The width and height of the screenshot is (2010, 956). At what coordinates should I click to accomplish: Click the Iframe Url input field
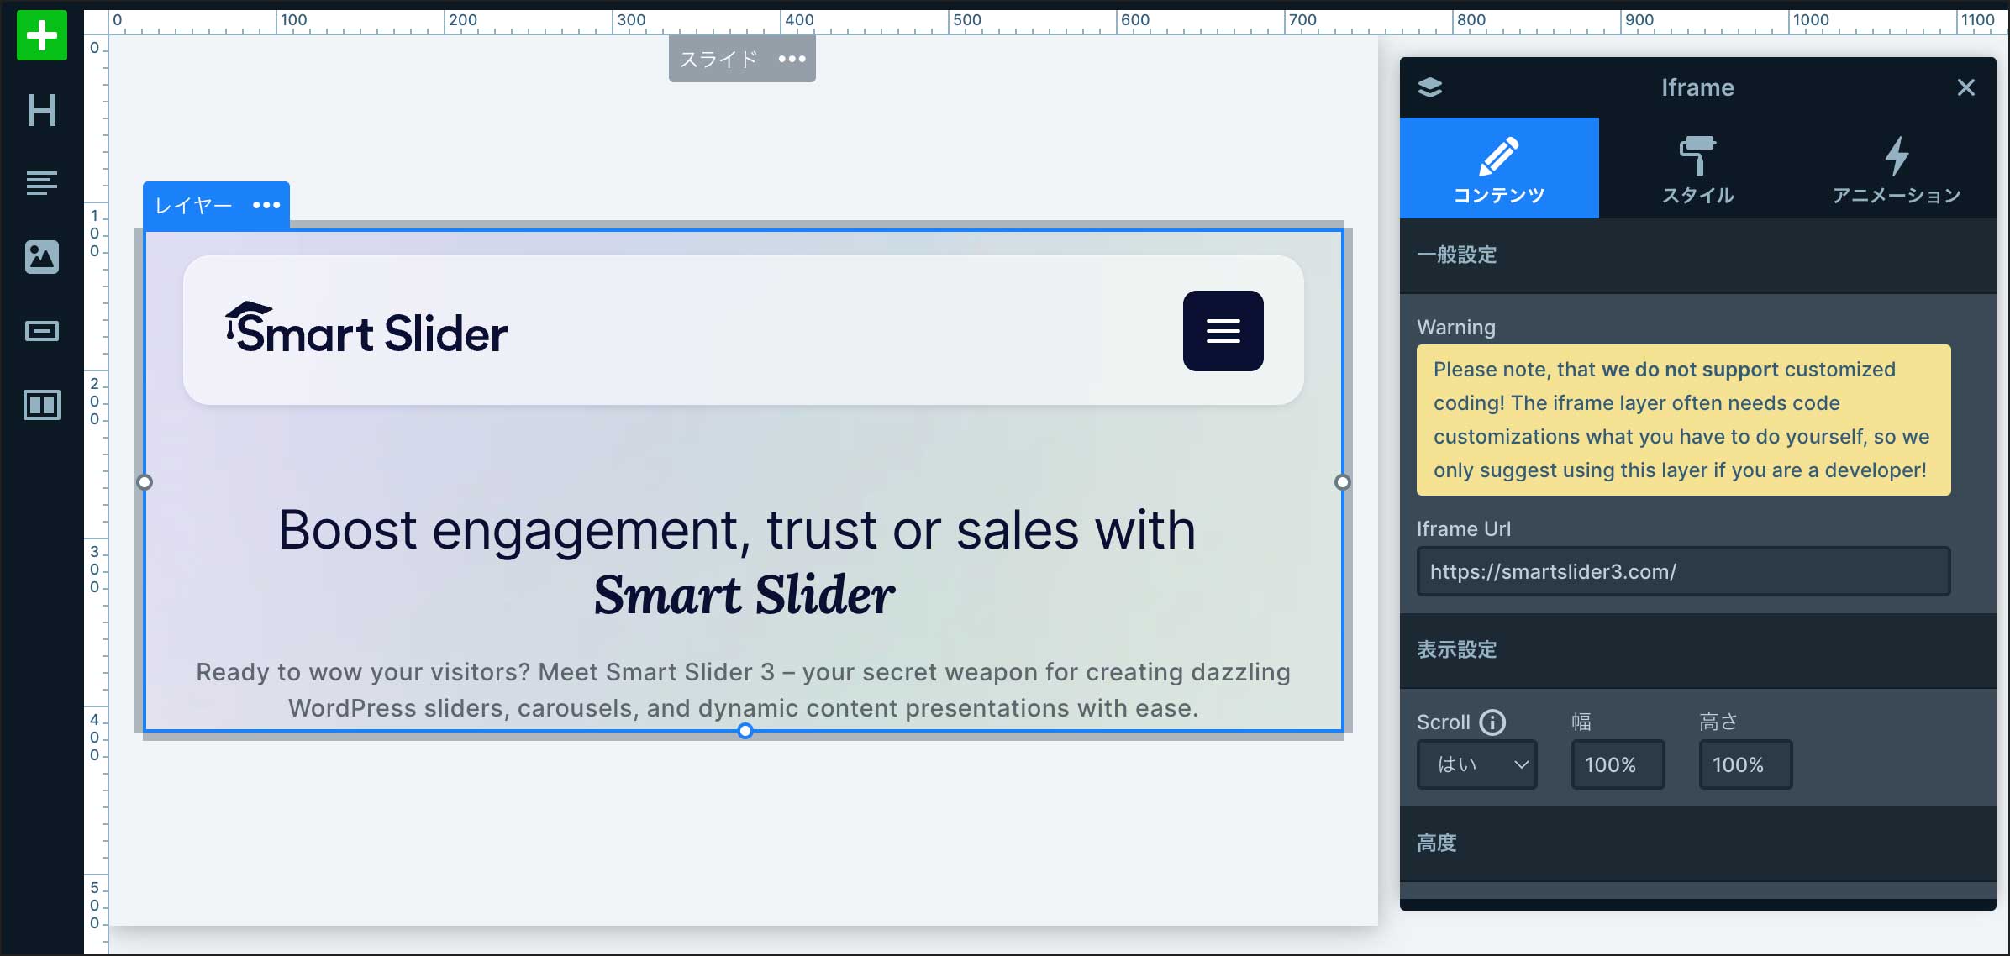pos(1682,572)
